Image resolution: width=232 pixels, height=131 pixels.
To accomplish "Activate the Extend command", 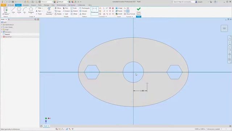I will [66, 11].
